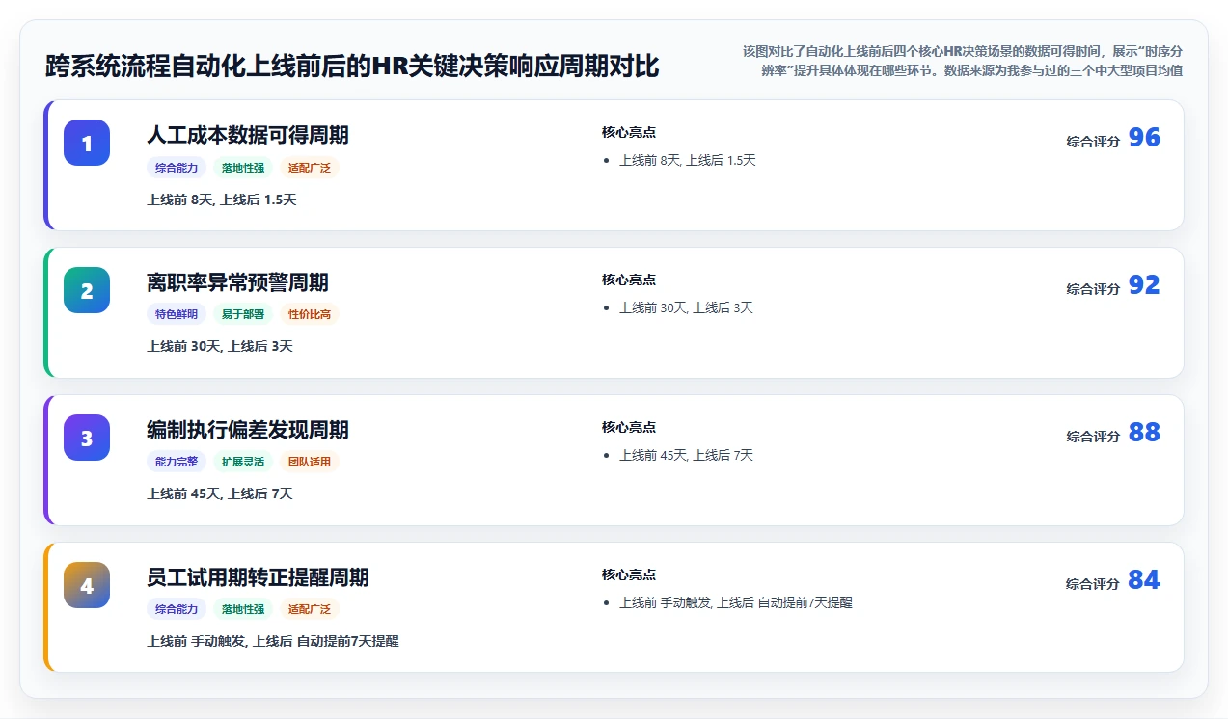Click the score value 96
The height and width of the screenshot is (719, 1228).
click(x=1144, y=138)
